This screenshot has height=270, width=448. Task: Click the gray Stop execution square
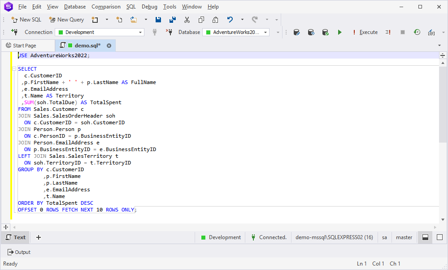[403, 32]
